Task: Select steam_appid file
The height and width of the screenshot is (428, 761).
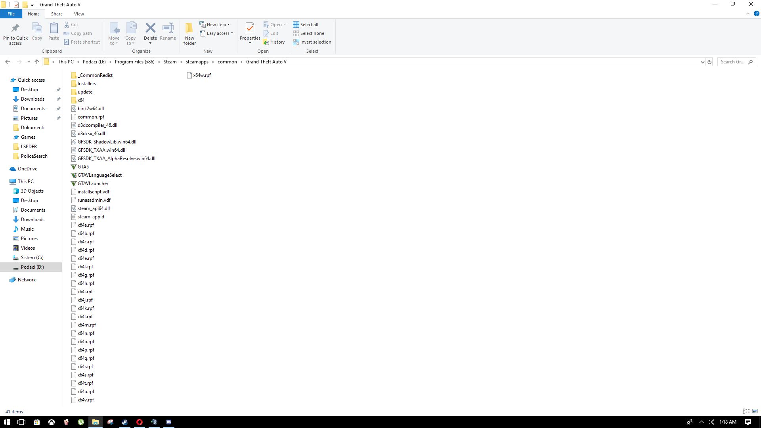Action: [88, 217]
